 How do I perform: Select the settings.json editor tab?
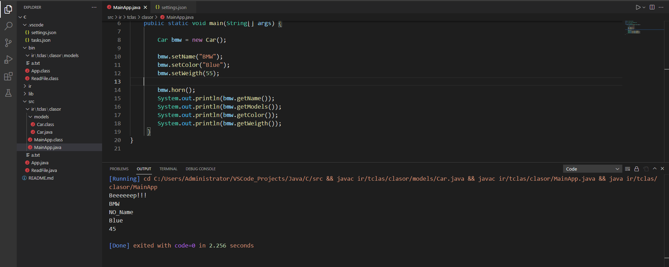pyautogui.click(x=174, y=7)
